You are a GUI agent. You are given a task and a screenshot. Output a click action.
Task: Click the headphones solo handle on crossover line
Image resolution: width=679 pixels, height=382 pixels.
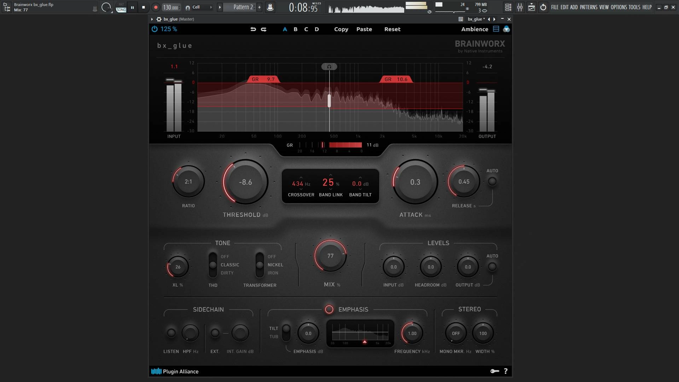click(329, 66)
